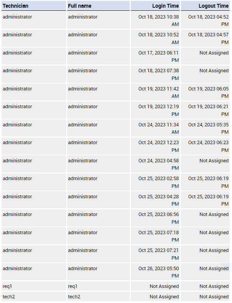232x303 pixels.
Task: Select the Oct 24, 2023 04:58 PM login cell
Action: (x=159, y=164)
